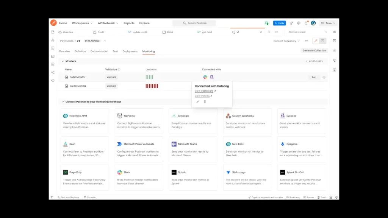Click the pencil edit icon in Datadog popup

[x=197, y=102]
